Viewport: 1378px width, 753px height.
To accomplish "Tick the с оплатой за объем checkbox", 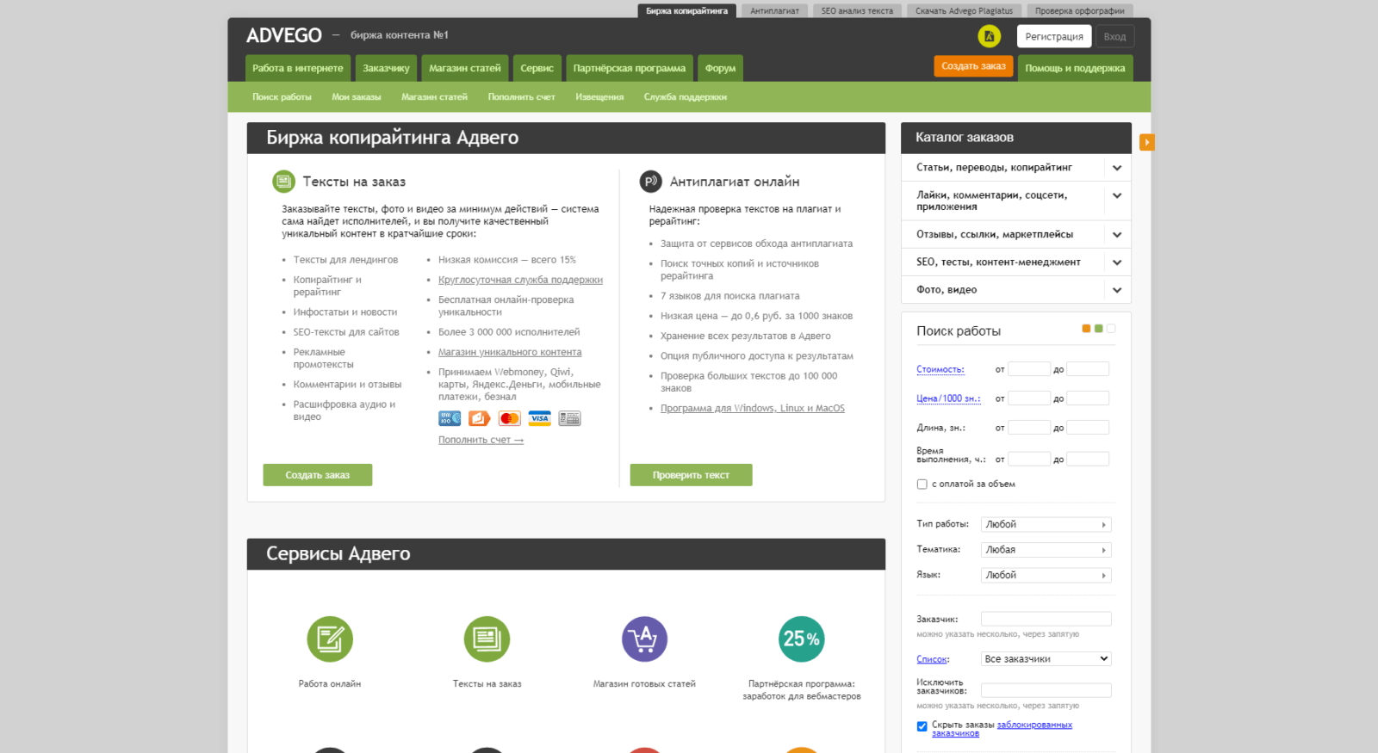I will 922,485.
